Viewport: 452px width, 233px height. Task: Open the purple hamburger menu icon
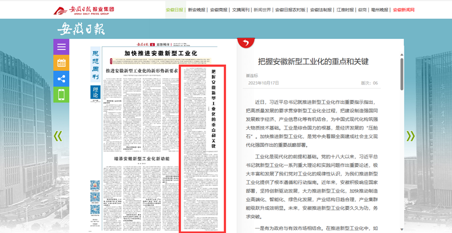click(x=62, y=47)
